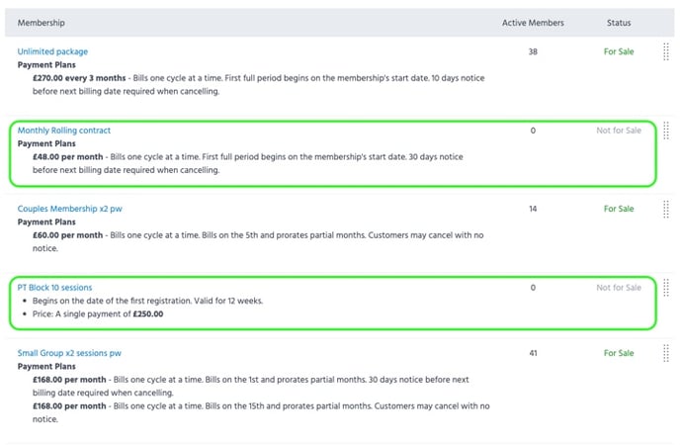Viewport: 680px width, 445px height.
Task: Open the Unlimited package membership
Action: coord(52,51)
